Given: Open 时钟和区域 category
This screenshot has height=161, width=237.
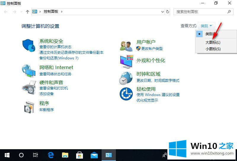Looking at the screenshot, I should [x=148, y=74].
